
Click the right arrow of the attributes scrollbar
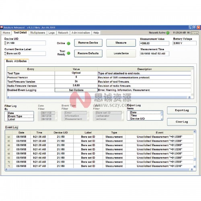click(189, 97)
